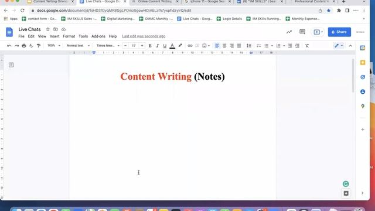Set center text alignment
This screenshot has height=211, width=375.
[x=224, y=46]
